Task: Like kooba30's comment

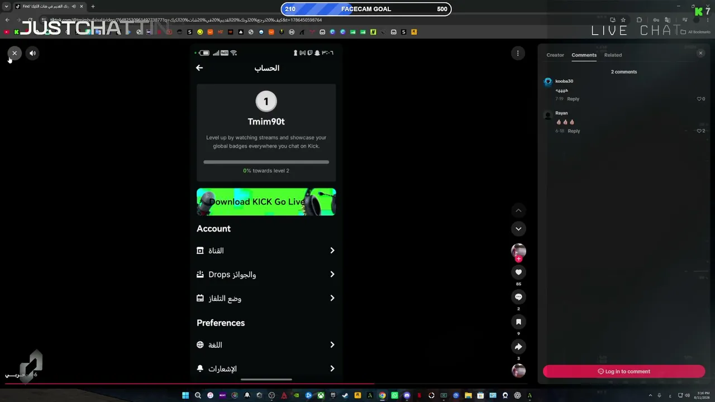Action: pyautogui.click(x=700, y=99)
